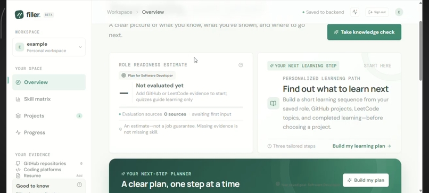Click the Overview compass icon

18,82
